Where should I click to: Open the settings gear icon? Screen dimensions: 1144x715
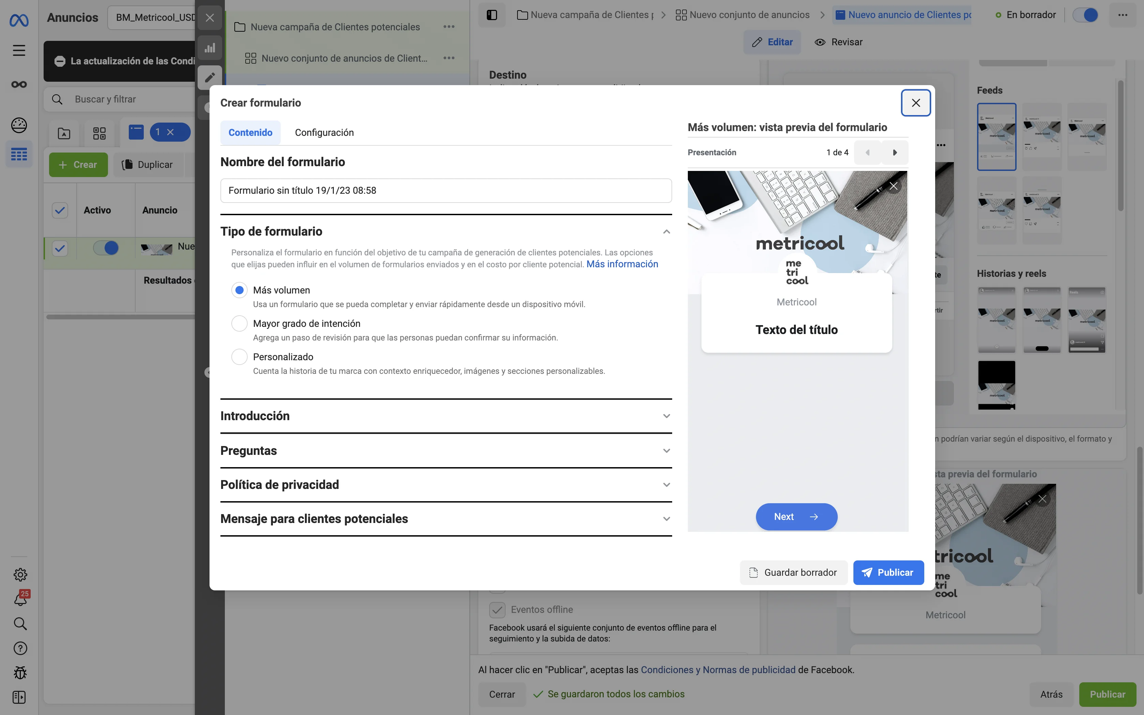(x=20, y=575)
